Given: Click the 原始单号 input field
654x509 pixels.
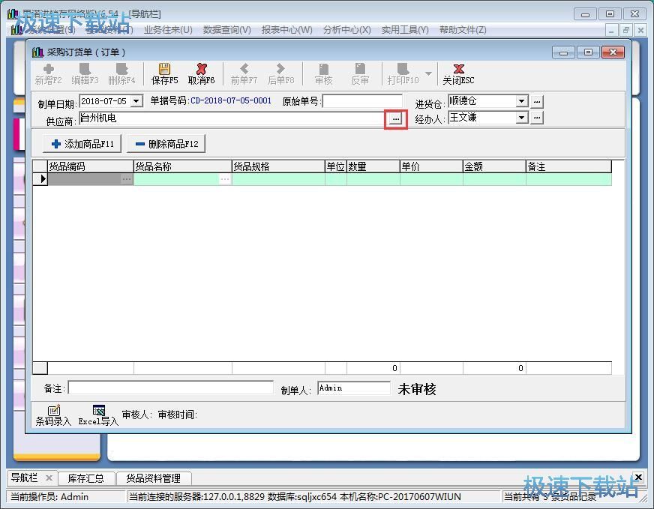Looking at the screenshot, I should tap(362, 101).
